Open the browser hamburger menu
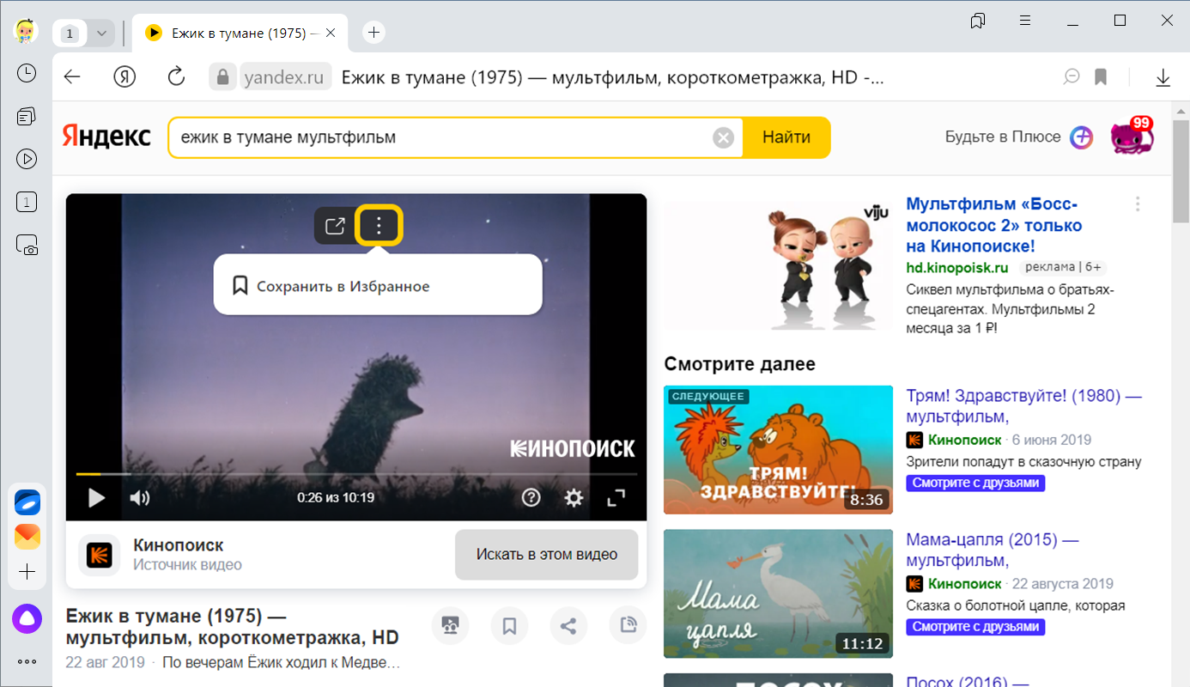Image resolution: width=1190 pixels, height=687 pixels. pos(1025,21)
